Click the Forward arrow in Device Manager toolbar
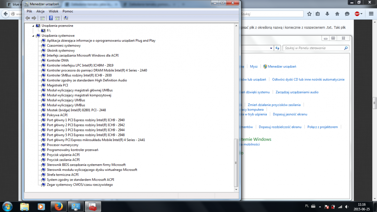Image resolution: width=377 pixels, height=212 pixels. click(34, 18)
